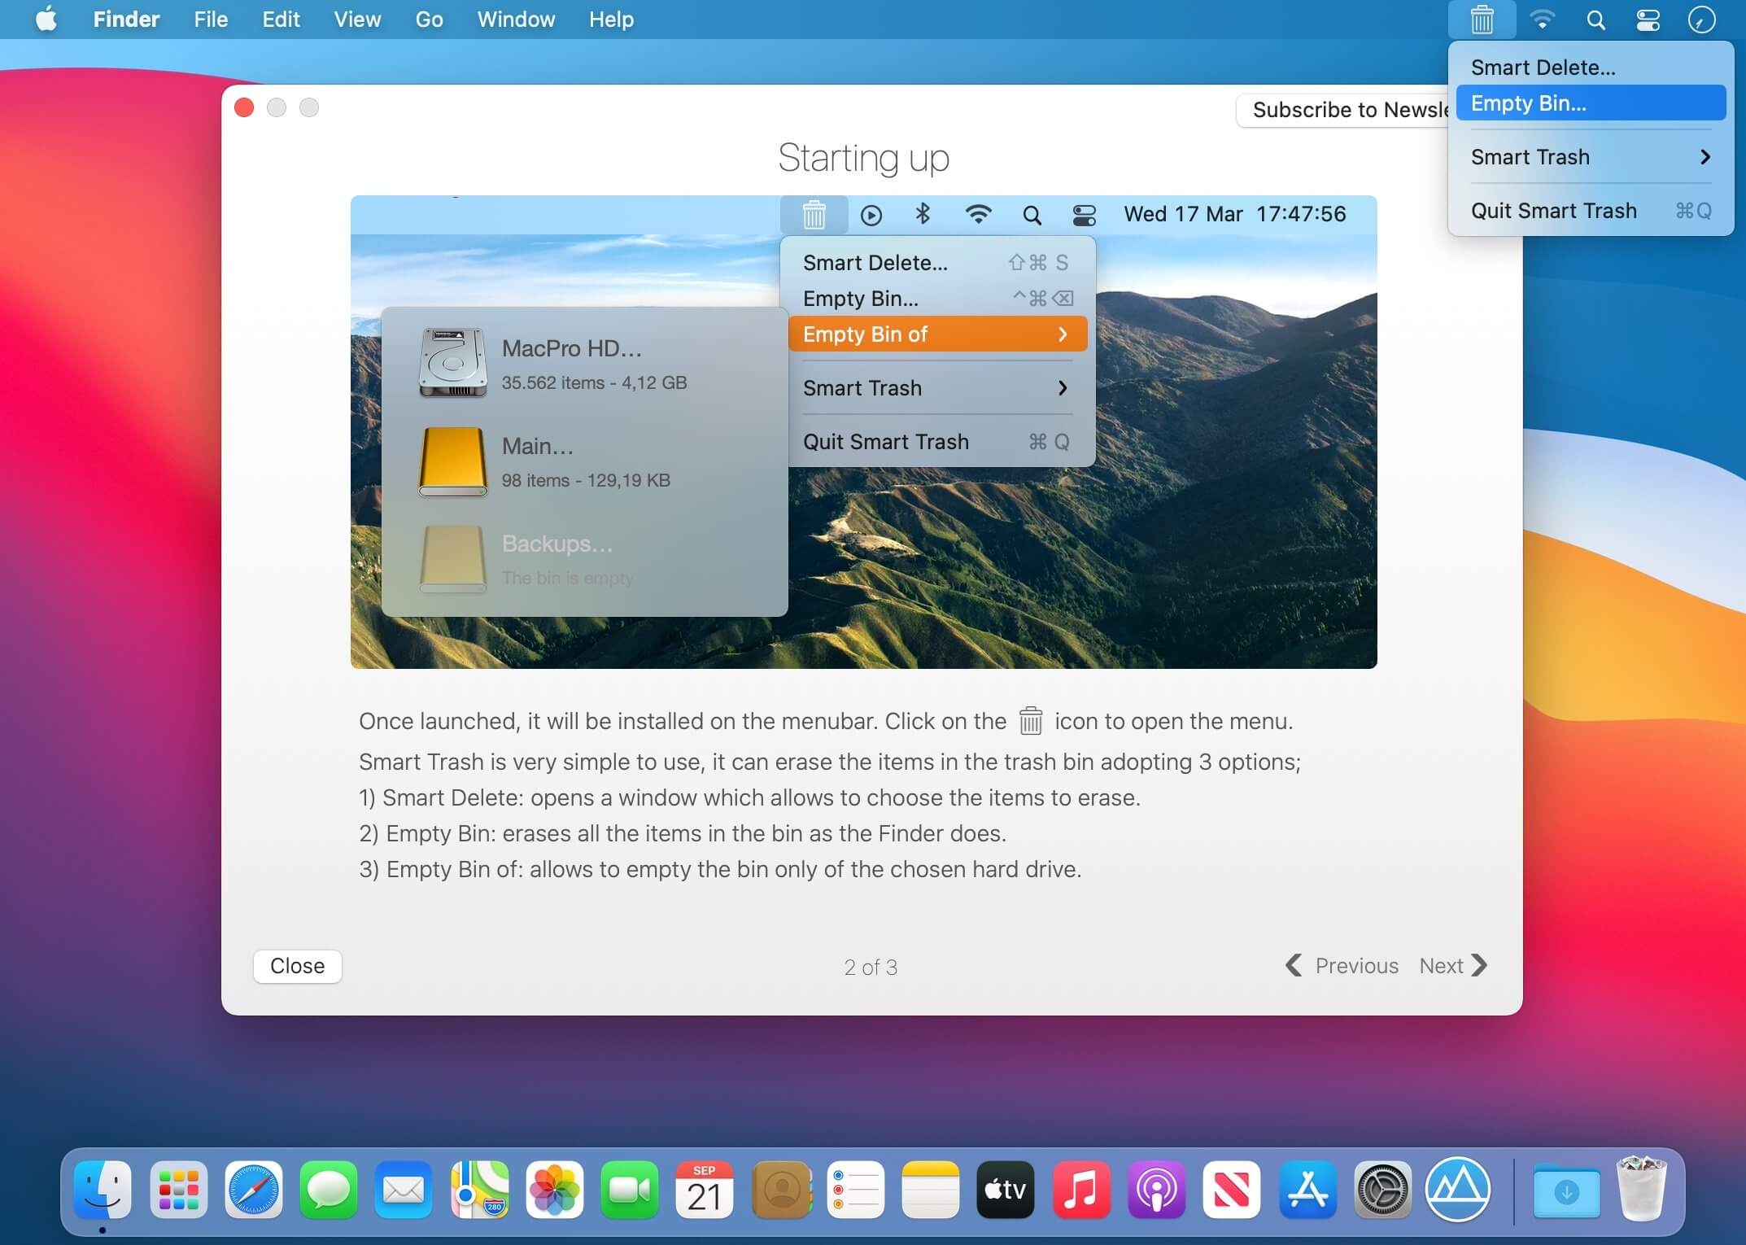Image resolution: width=1746 pixels, height=1245 pixels.
Task: Open Music from the Dock
Action: tap(1081, 1190)
